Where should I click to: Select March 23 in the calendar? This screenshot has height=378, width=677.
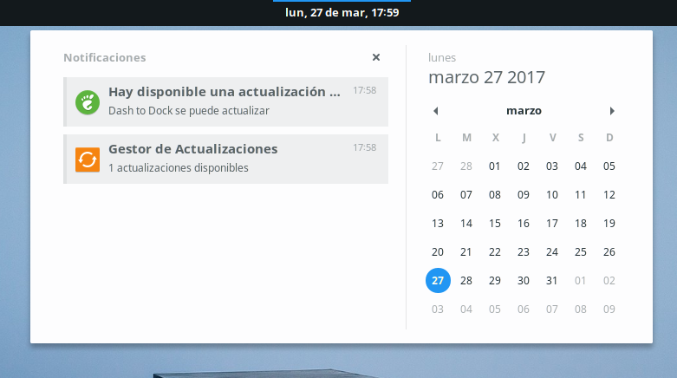pos(524,252)
